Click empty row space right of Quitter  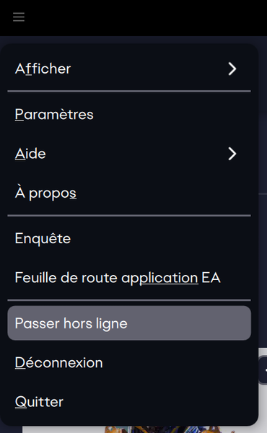click(x=157, y=402)
